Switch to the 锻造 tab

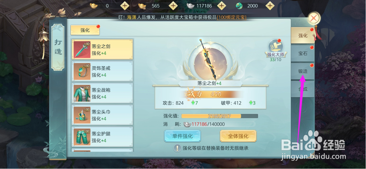pos(303,71)
